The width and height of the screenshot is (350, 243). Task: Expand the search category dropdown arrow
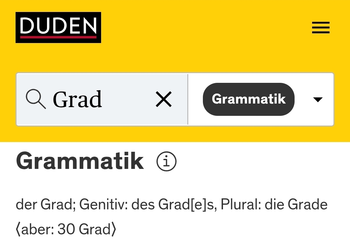[318, 99]
